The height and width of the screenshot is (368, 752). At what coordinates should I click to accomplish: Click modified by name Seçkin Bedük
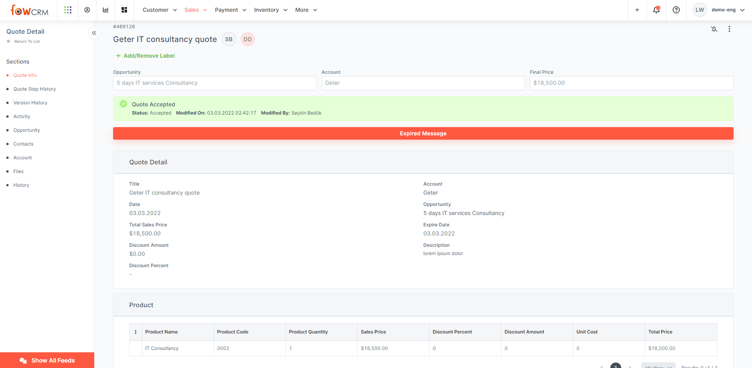click(x=306, y=113)
